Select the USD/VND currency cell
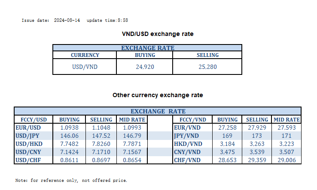The width and height of the screenshot is (317, 190). click(85, 67)
